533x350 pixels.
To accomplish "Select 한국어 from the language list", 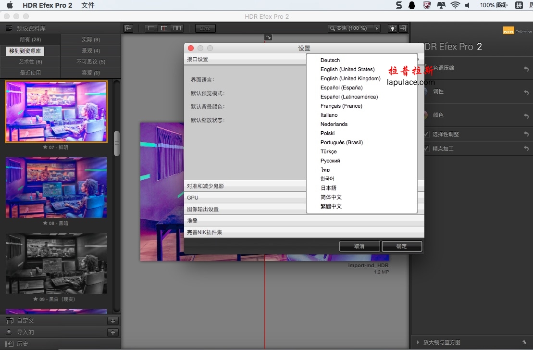I will [327, 179].
